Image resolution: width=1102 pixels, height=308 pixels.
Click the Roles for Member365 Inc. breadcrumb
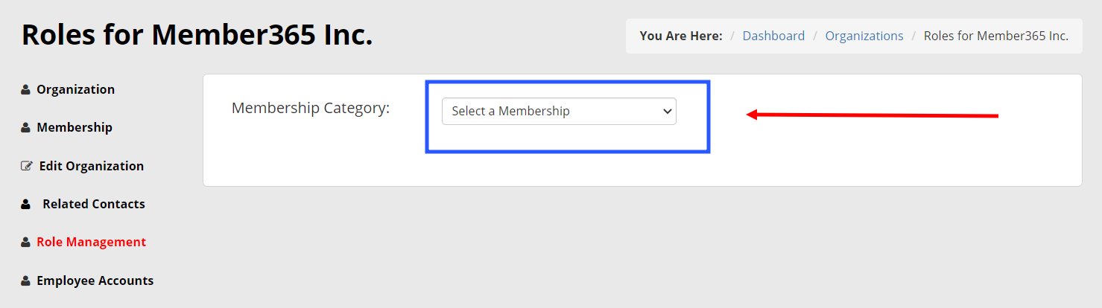point(996,36)
